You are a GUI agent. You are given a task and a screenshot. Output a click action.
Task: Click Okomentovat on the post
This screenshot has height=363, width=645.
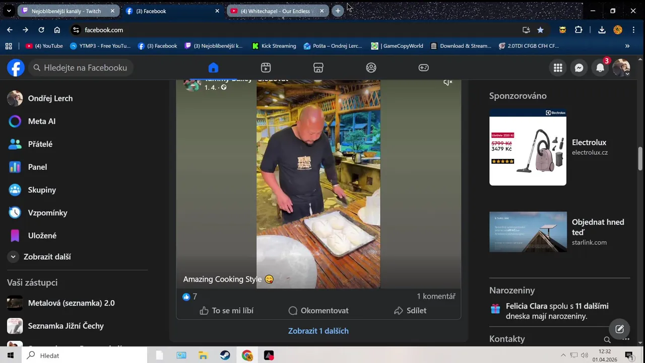318,311
